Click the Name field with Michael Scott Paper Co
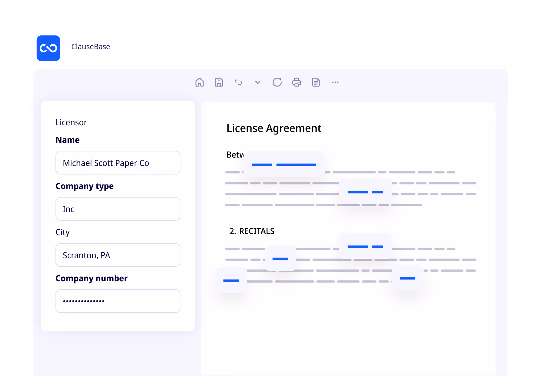Screen dimensions: 537x376 [118, 163]
